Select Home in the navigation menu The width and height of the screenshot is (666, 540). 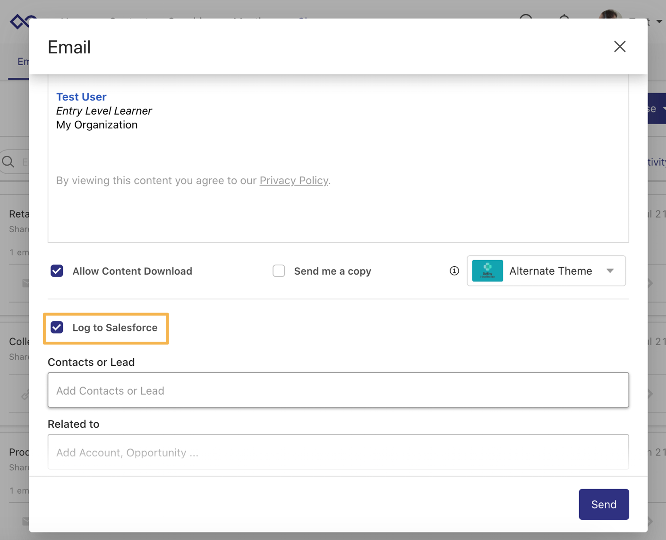coord(73,21)
